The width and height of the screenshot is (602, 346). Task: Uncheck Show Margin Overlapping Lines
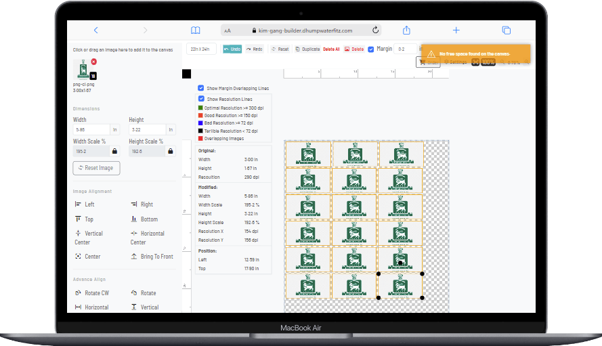pos(201,88)
